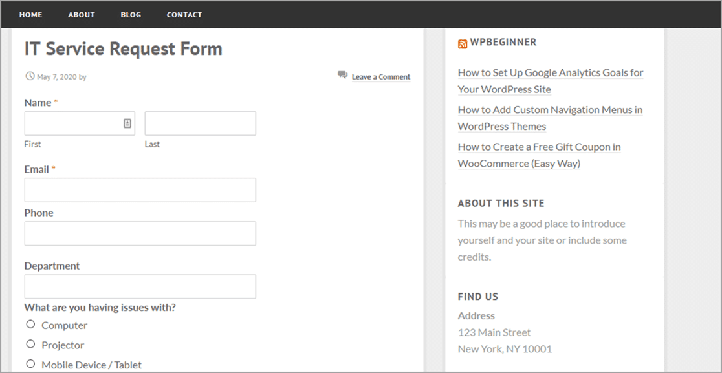Open the Home menu item
This screenshot has height=373, width=722.
31,15
